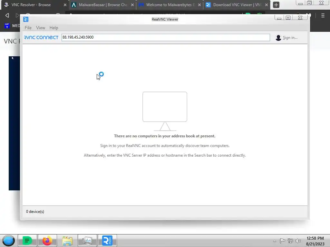
Task: Click the '0 device(s)' status text
Action: tap(35, 212)
